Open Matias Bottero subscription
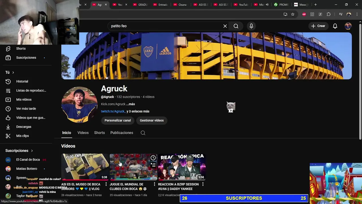This screenshot has width=362, height=204. coord(27,169)
